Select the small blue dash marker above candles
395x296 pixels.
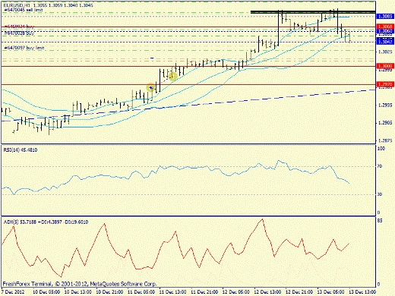point(152,58)
